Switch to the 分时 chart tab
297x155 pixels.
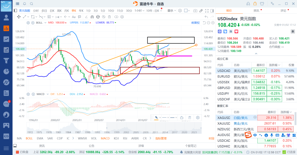(36, 11)
